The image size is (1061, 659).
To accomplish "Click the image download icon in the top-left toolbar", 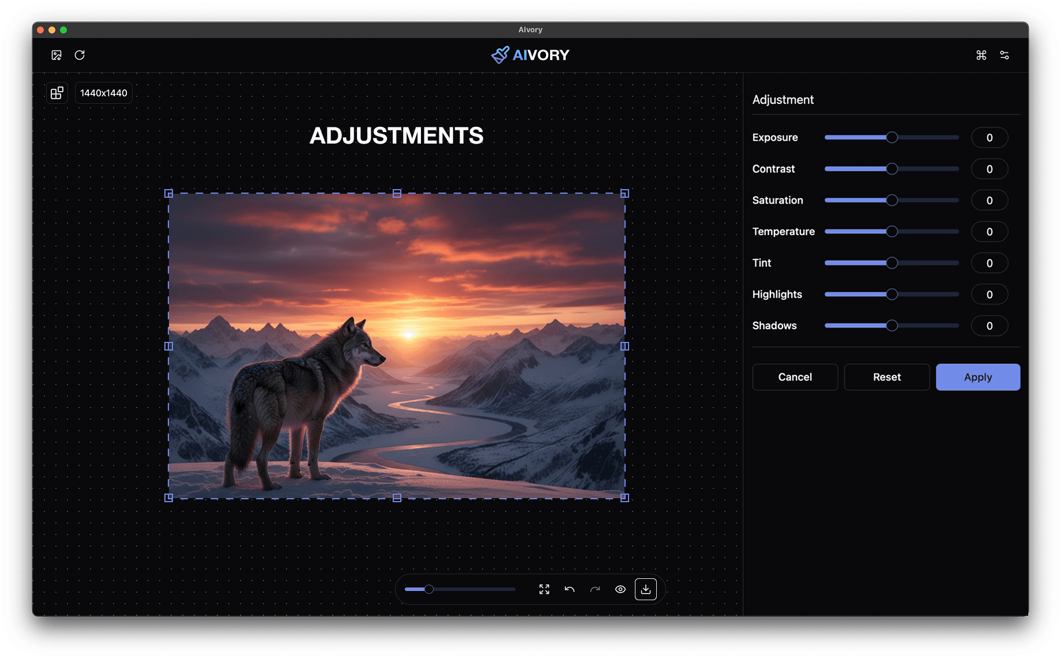I will (x=56, y=55).
